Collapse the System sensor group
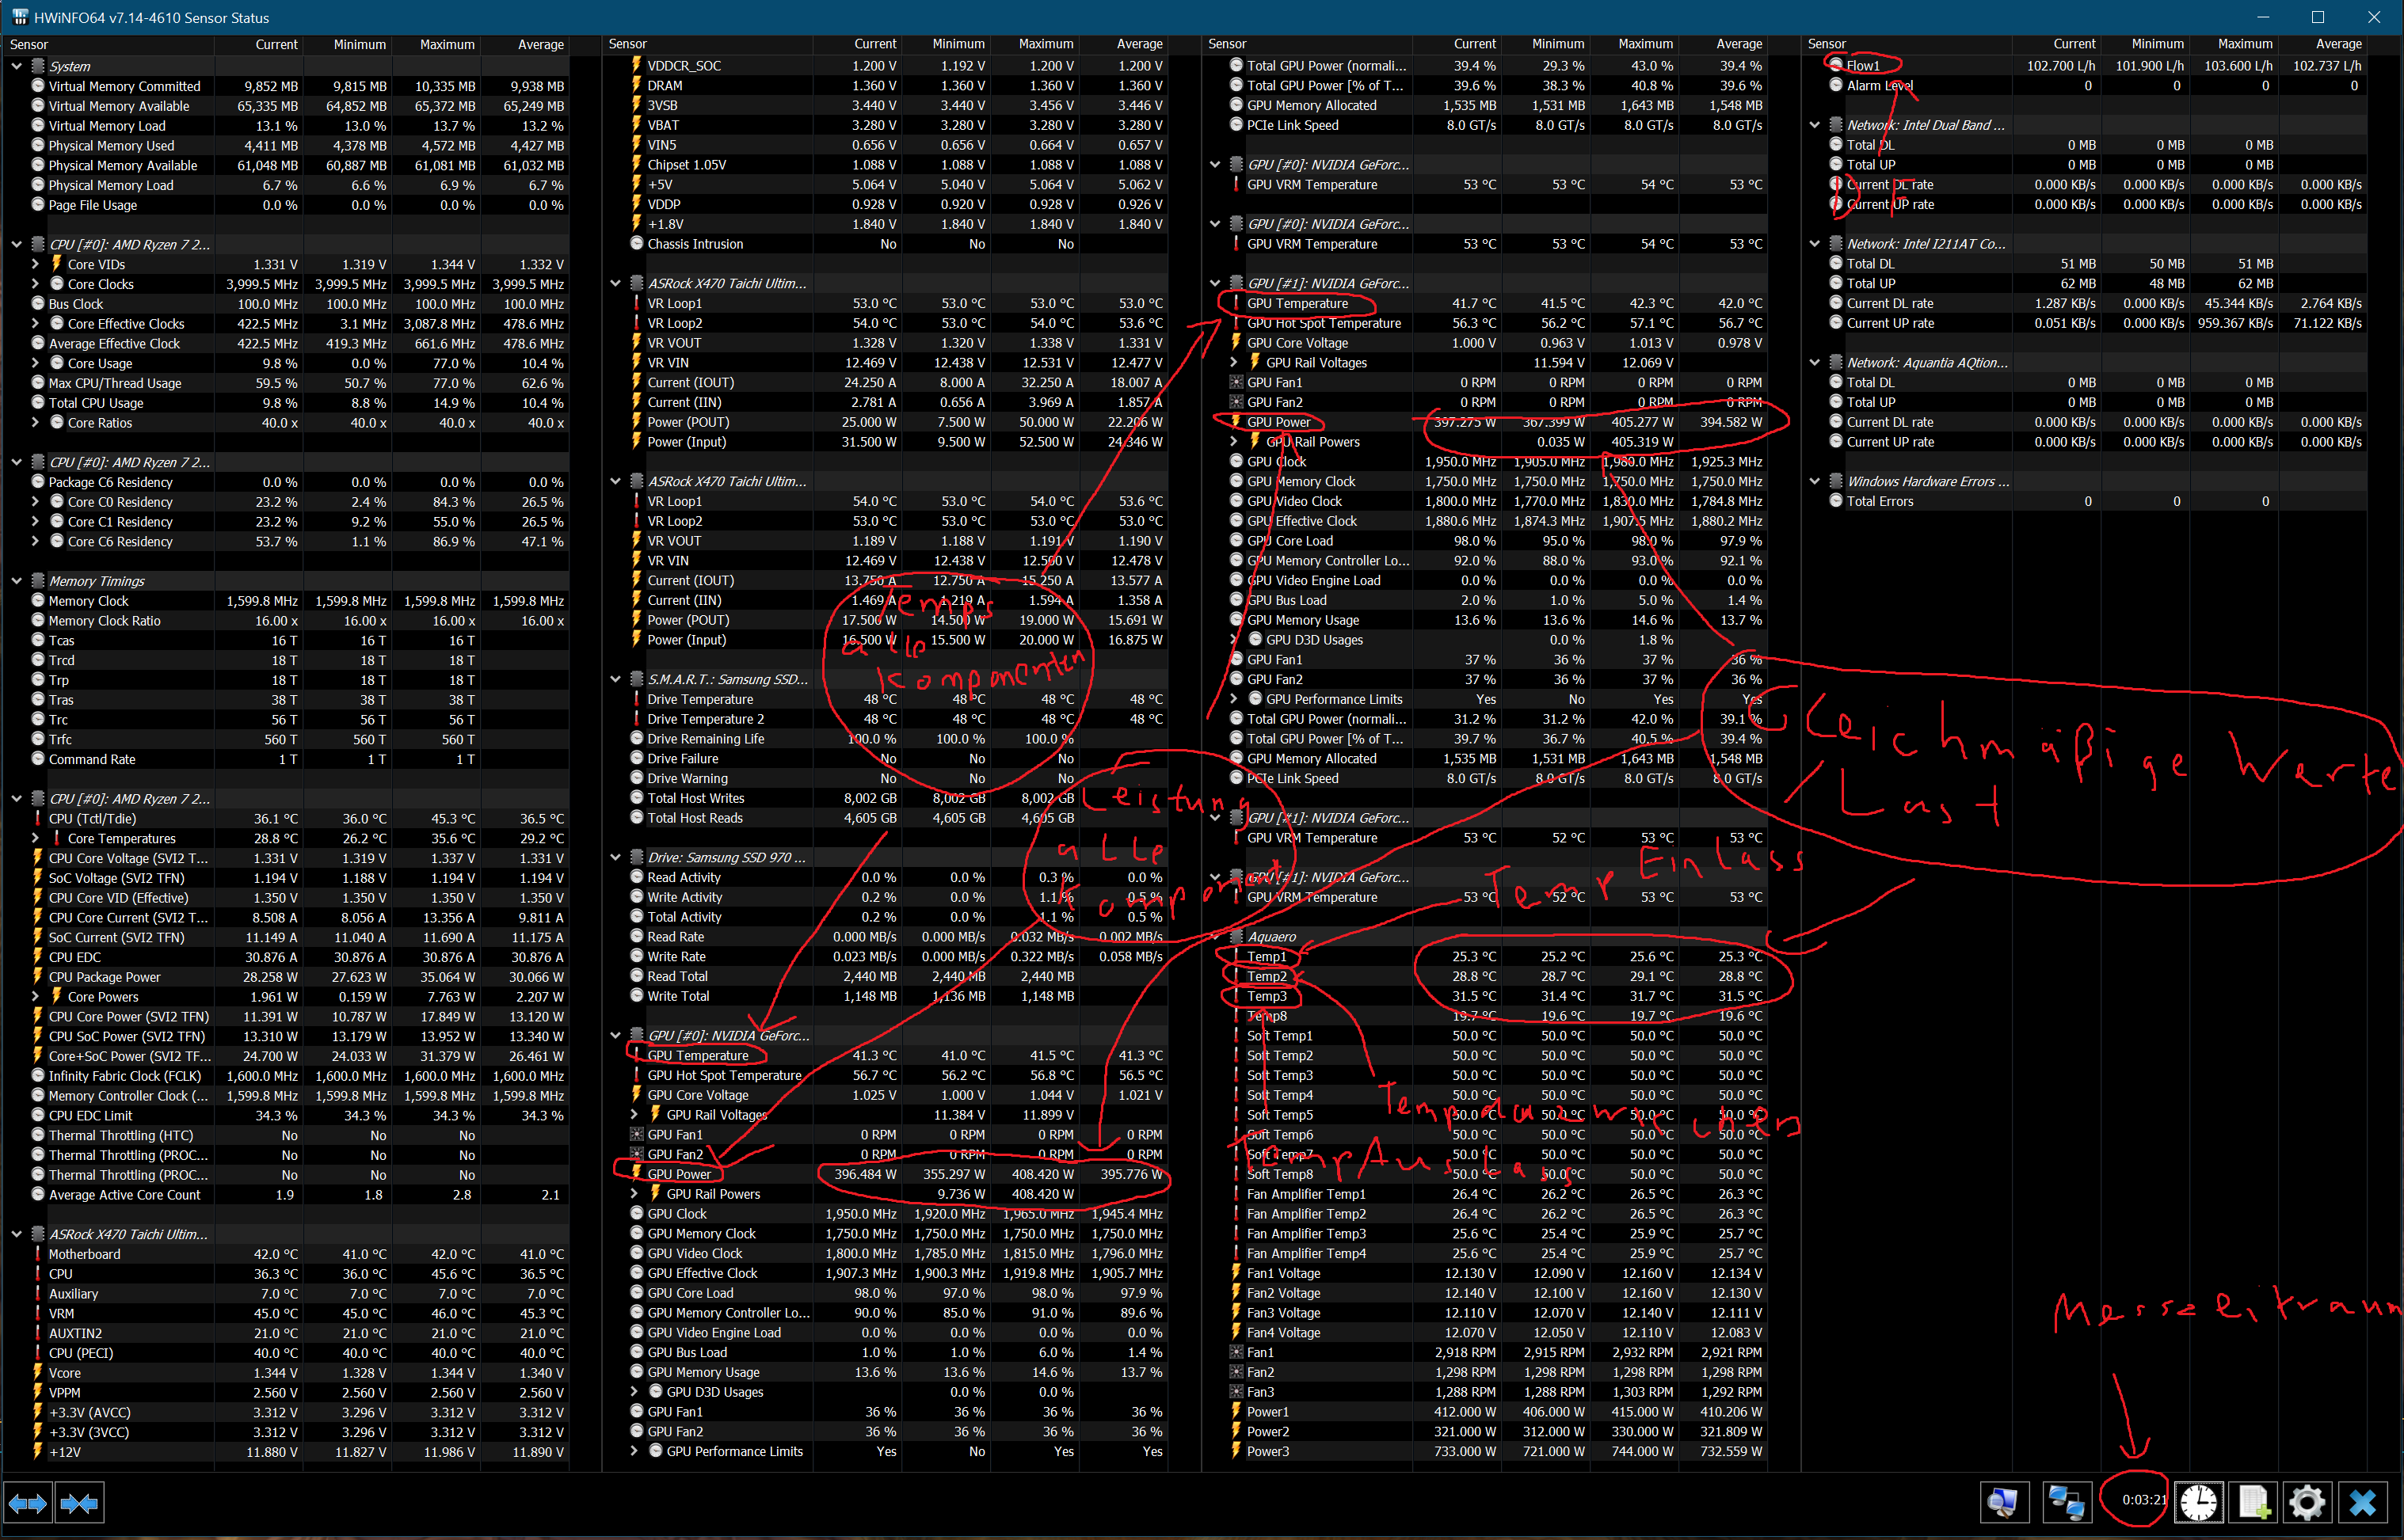2404x1540 pixels. [x=17, y=66]
